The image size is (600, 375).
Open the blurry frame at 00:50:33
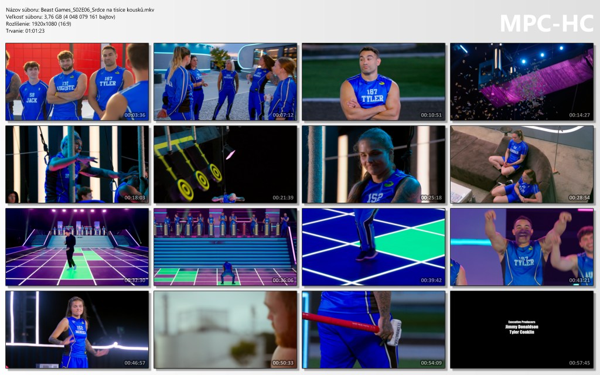226,329
